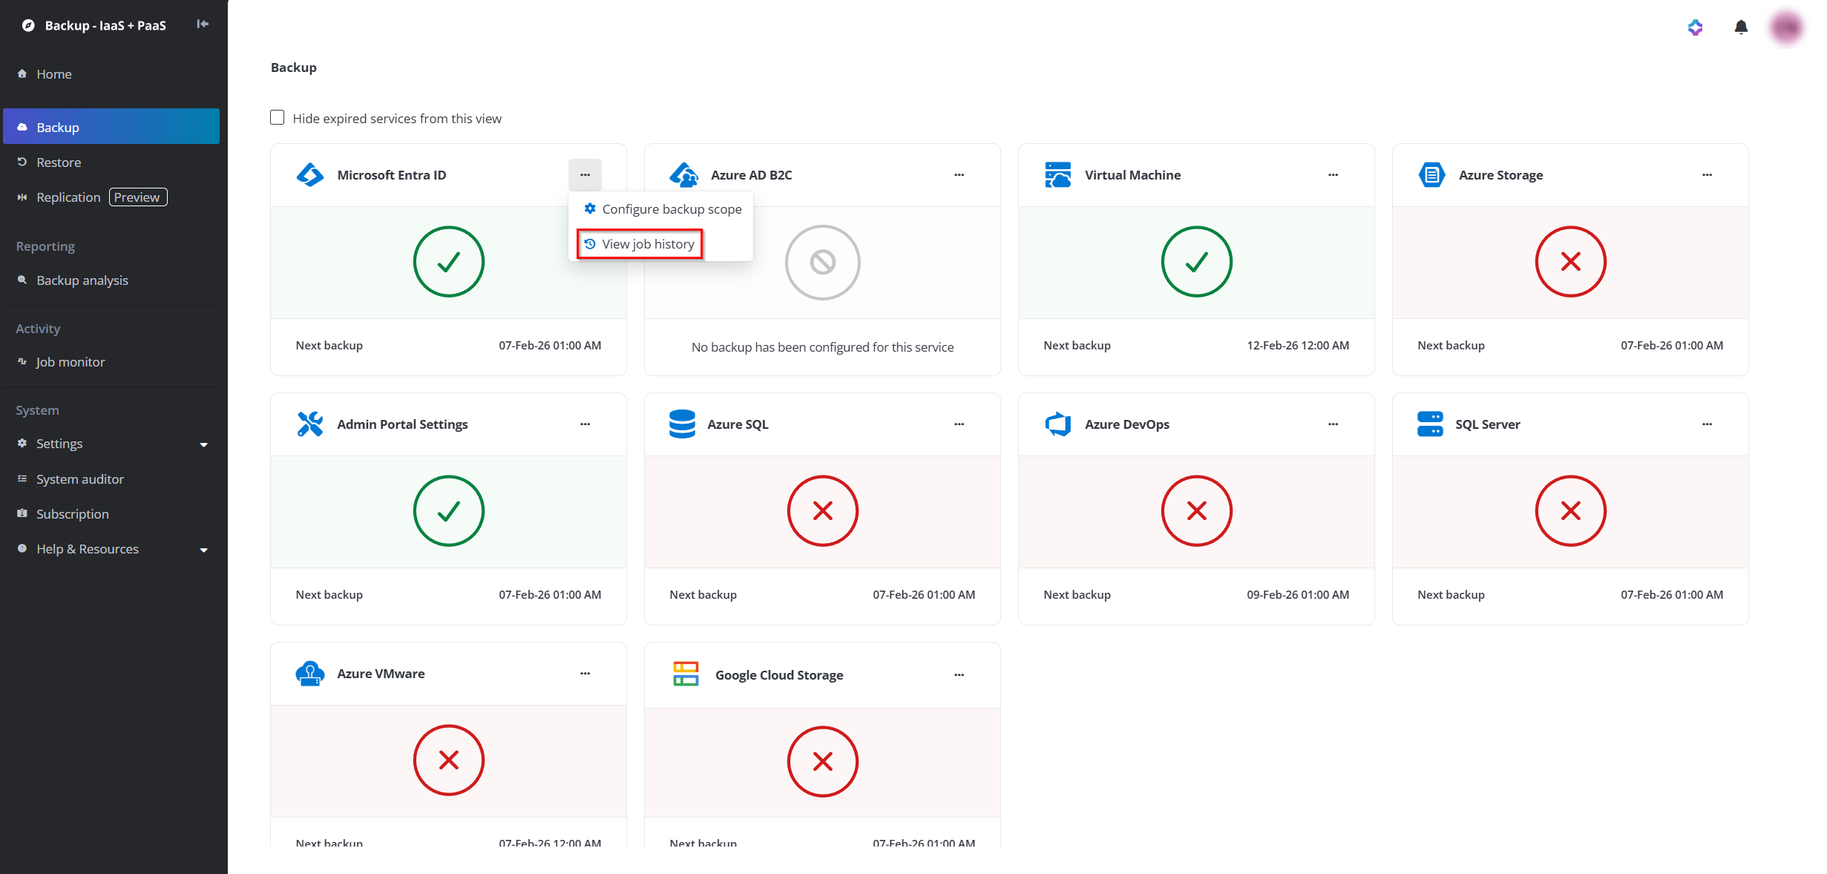Click the Virtual Machine next backup date 12-Feb-26
The image size is (1827, 874).
[x=1298, y=346]
